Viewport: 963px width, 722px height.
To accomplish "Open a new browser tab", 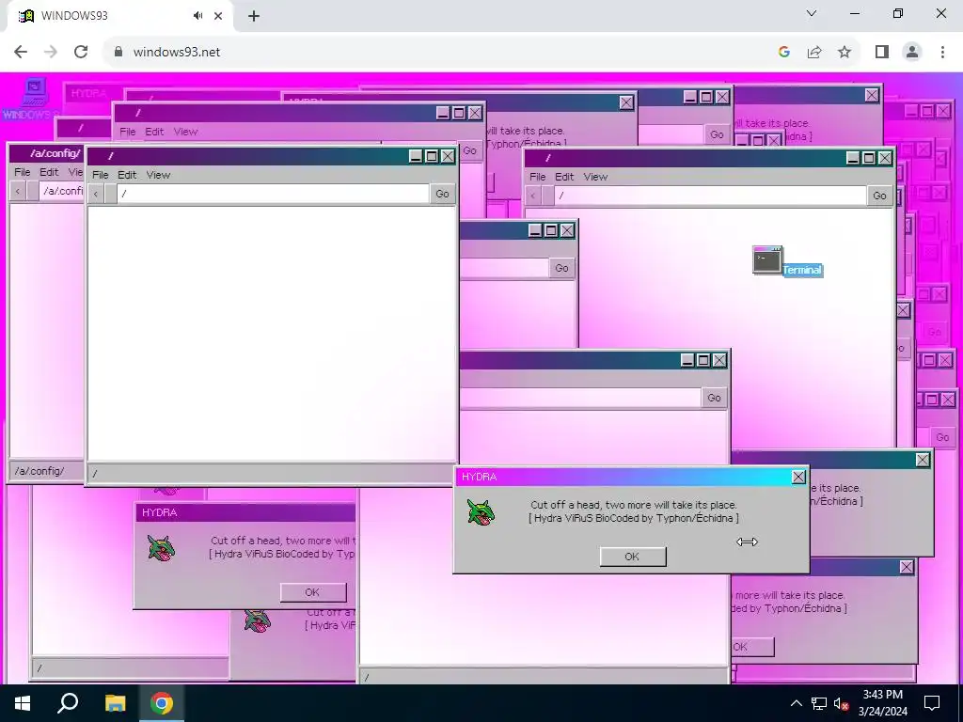I will point(254,16).
